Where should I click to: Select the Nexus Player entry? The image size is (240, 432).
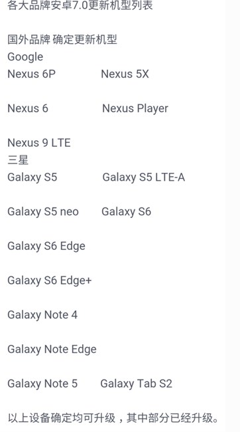coord(135,109)
